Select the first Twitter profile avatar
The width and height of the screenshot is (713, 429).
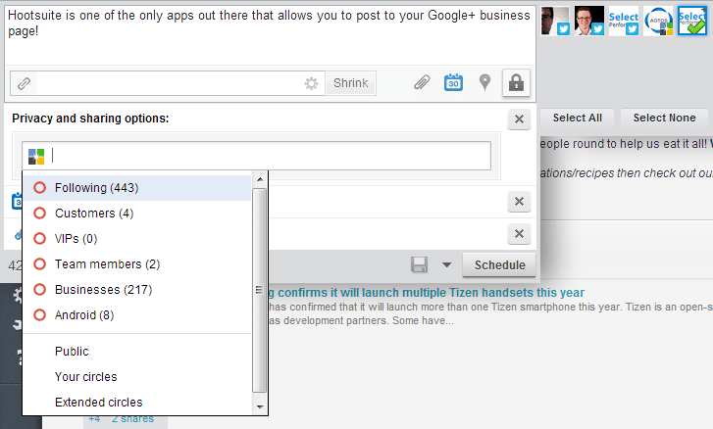tap(555, 21)
